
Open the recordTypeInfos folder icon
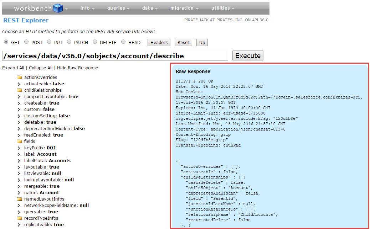click(19, 218)
